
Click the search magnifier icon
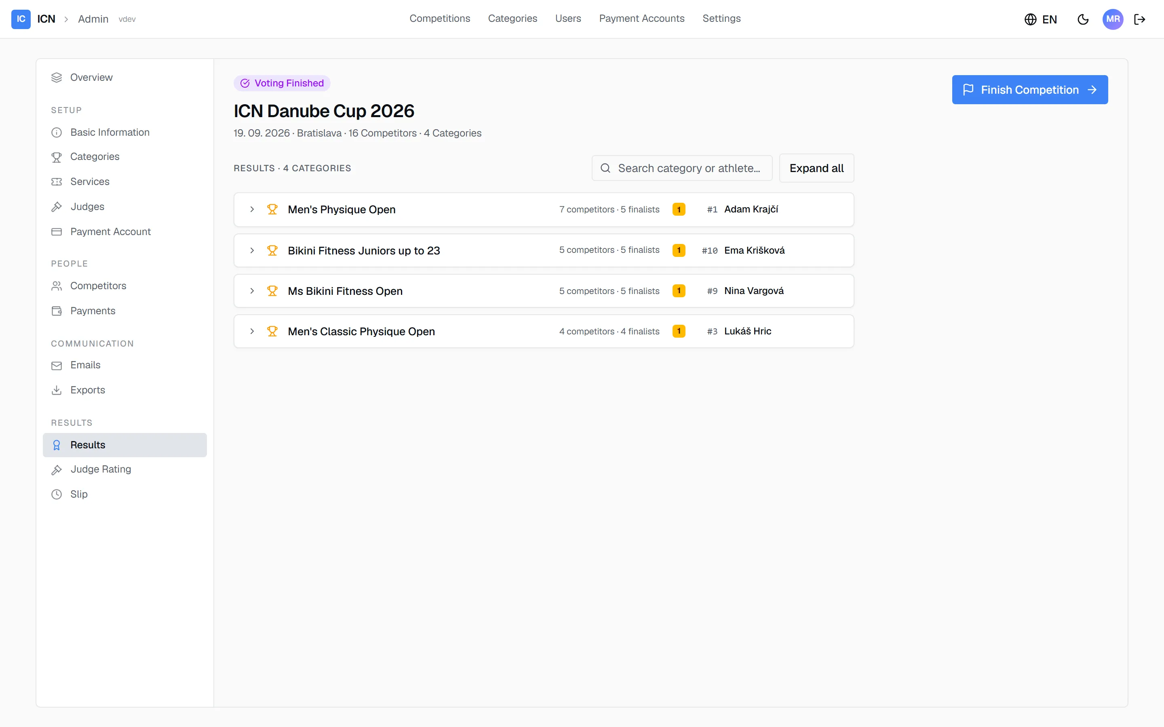[x=605, y=168]
